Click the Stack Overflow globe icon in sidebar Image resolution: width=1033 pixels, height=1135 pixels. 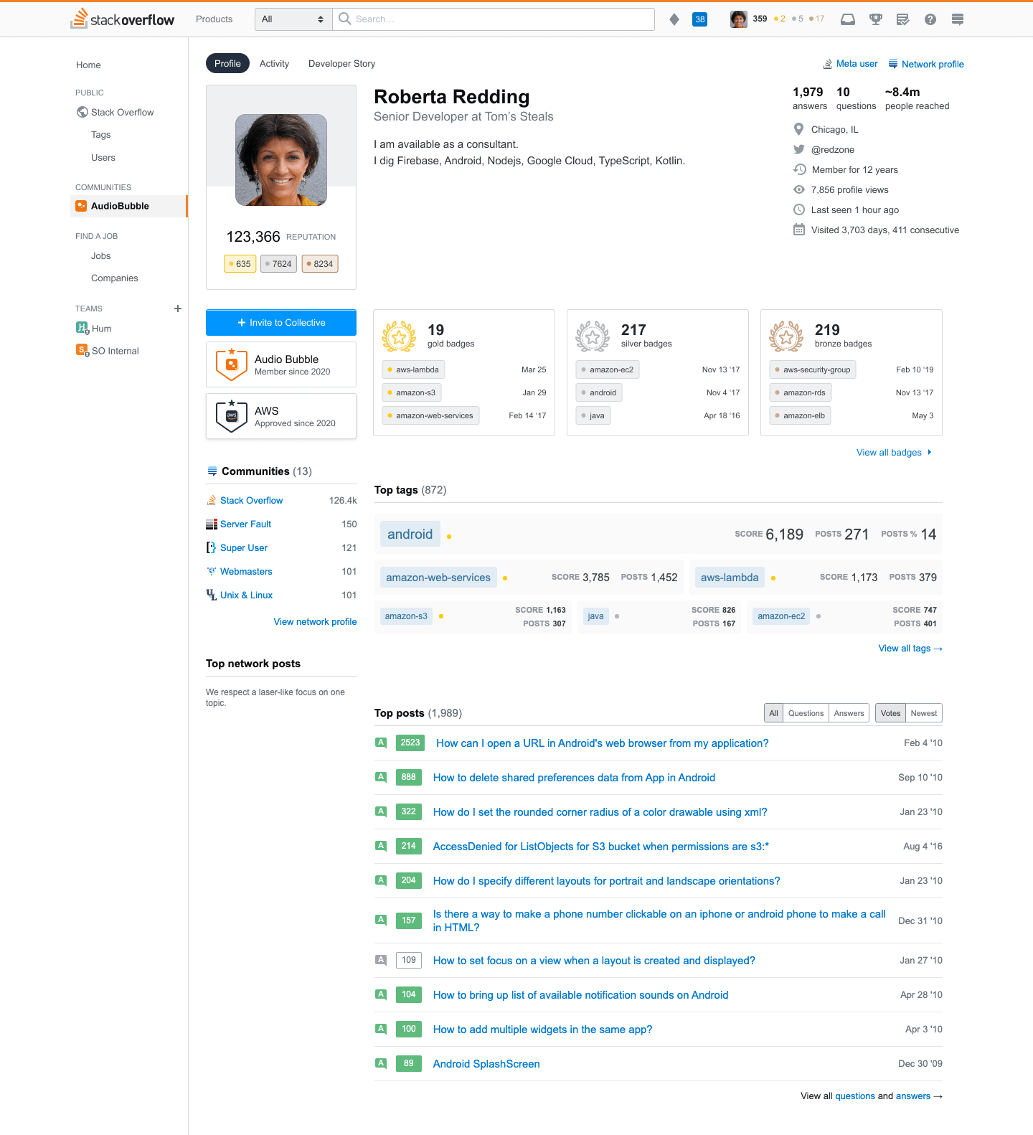tap(82, 112)
